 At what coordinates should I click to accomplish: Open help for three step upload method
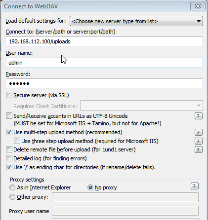[x=199, y=141]
